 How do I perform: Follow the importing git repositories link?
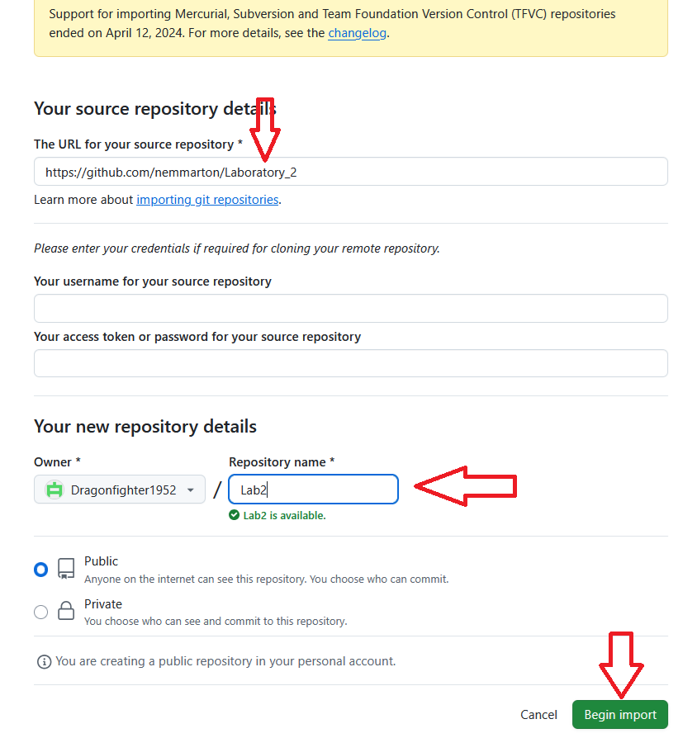tap(207, 199)
